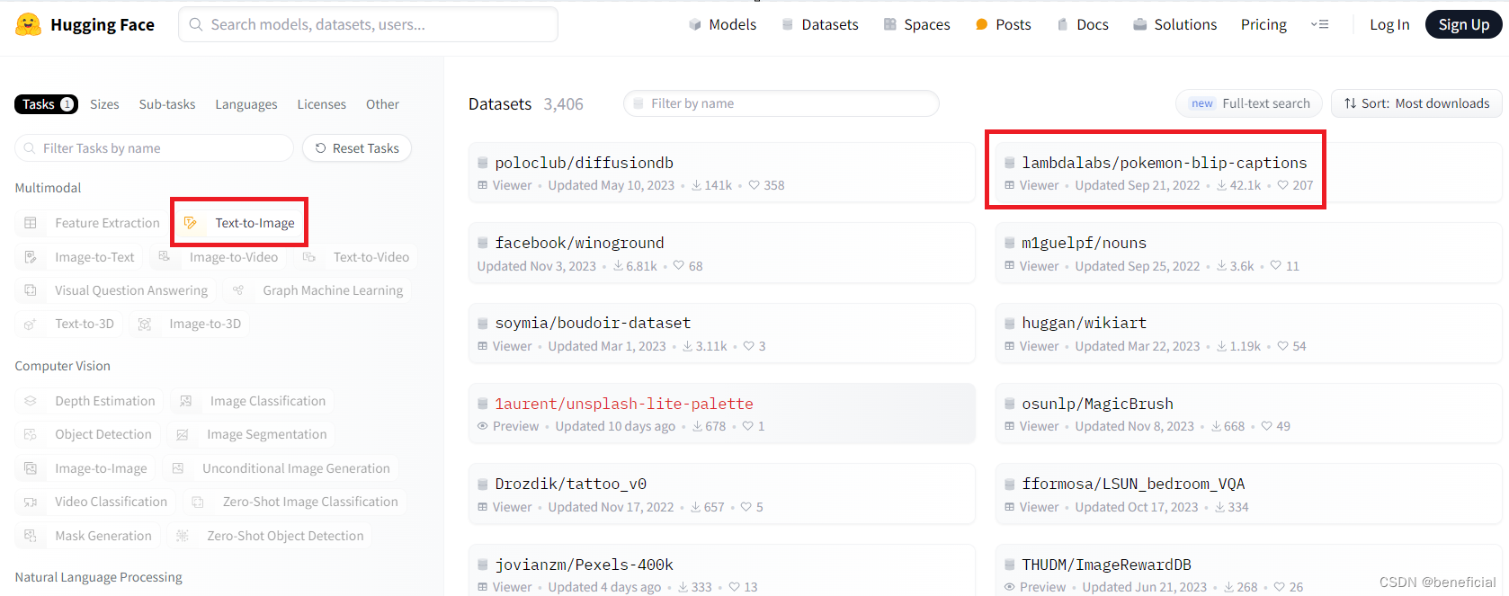Toggle the Text-to-Image task filter
This screenshot has height=596, width=1509.
point(239,223)
